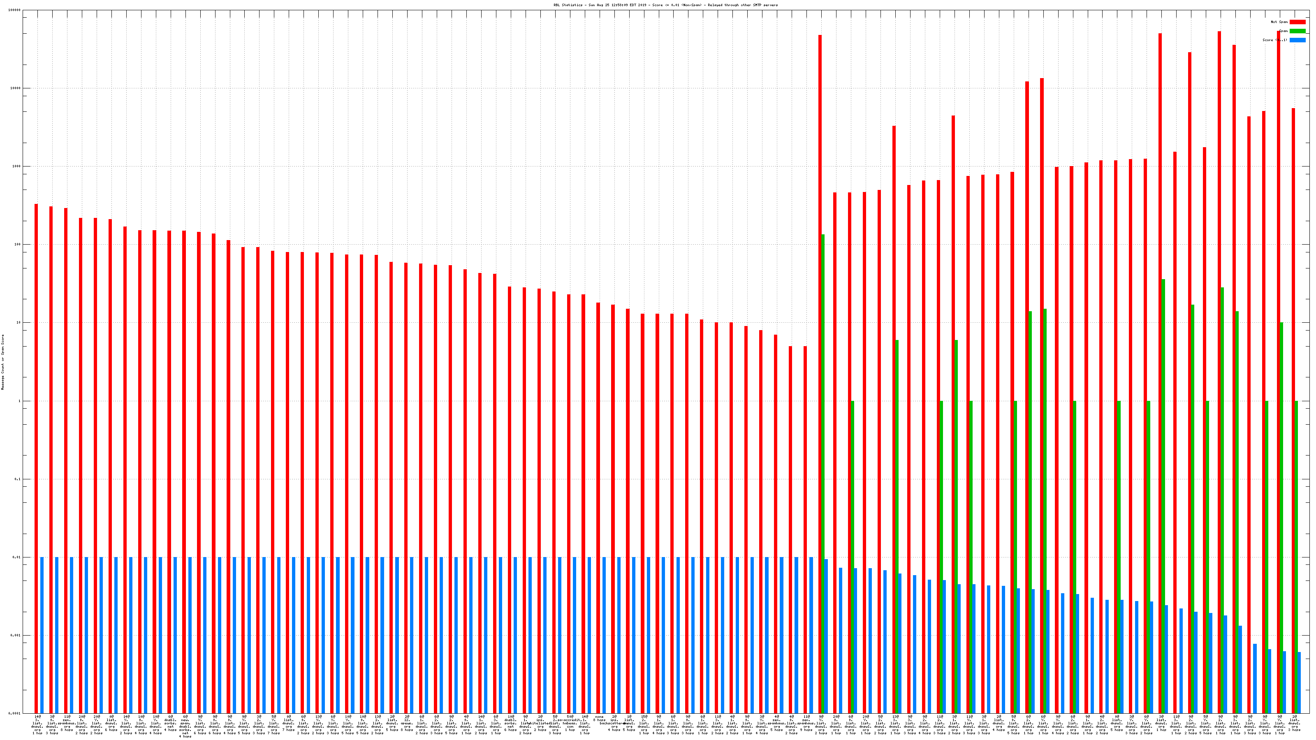Click the 1000 y-axis tick label
Viewport: 1316px width, 740px height.
(x=16, y=166)
